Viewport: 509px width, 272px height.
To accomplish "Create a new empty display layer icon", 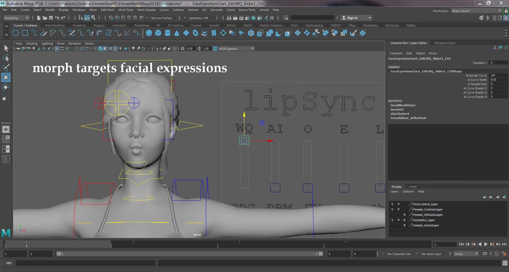I will click(x=498, y=197).
